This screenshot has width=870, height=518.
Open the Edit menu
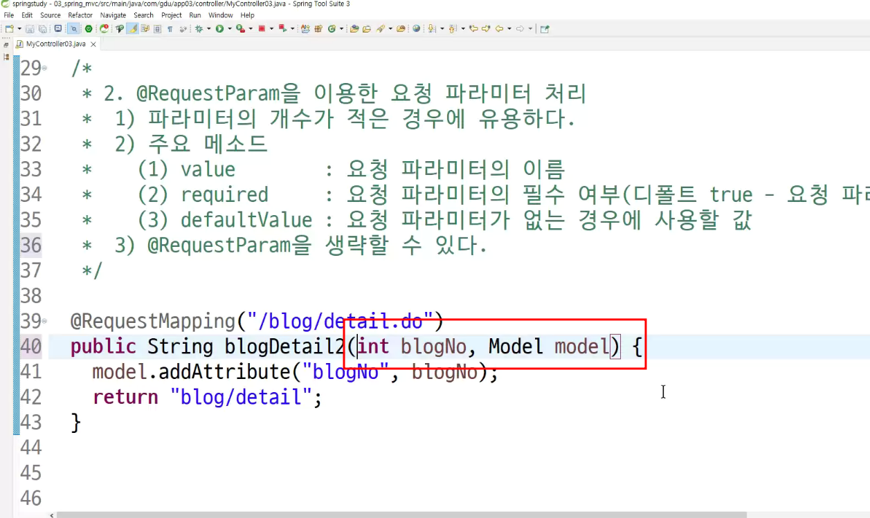(27, 15)
